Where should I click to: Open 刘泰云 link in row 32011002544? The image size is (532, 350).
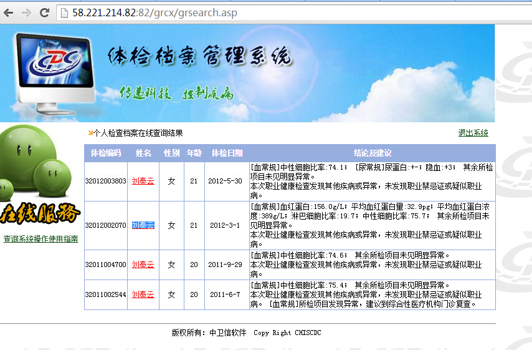pos(143,294)
